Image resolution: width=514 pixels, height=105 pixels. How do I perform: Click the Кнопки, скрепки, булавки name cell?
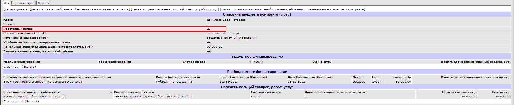(x=35, y=97)
